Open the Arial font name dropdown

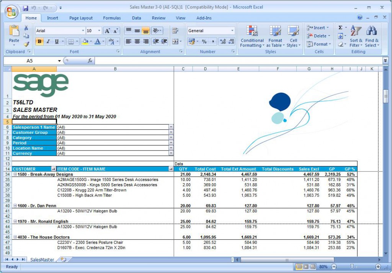coord(83,31)
